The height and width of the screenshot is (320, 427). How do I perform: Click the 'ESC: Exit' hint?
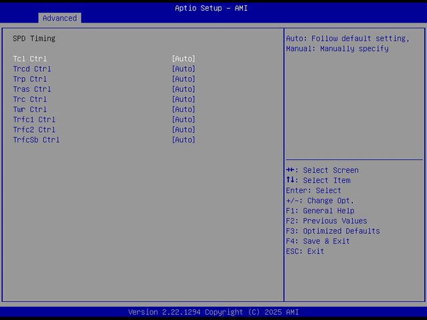tap(305, 251)
